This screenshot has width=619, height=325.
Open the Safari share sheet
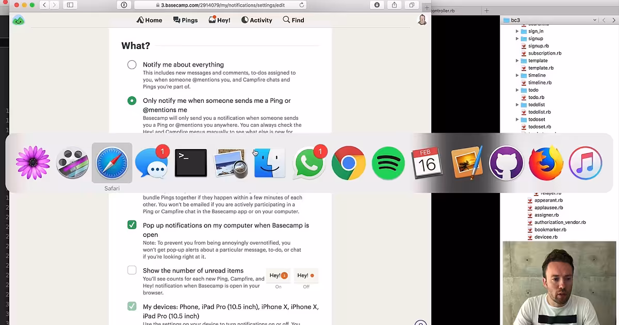pos(395,5)
